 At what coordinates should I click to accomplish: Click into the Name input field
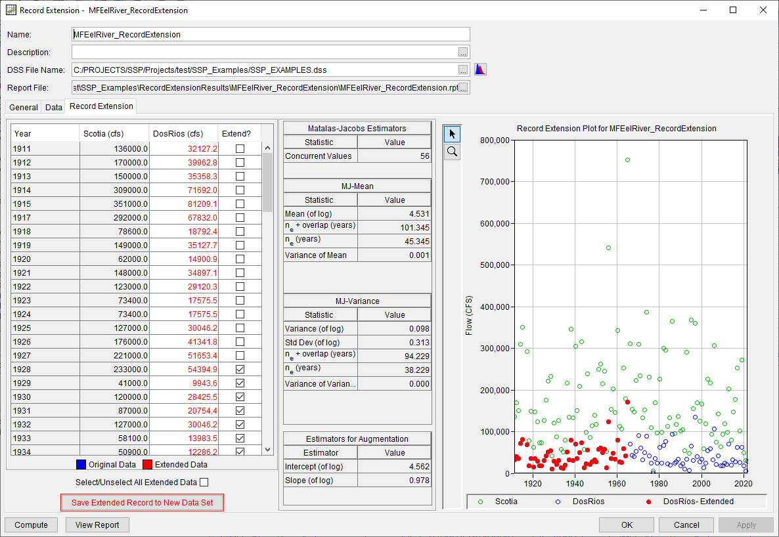coord(271,34)
